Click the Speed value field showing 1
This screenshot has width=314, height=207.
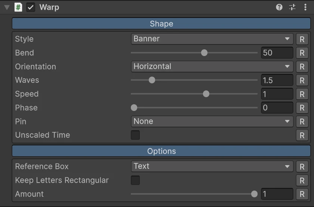pos(277,94)
